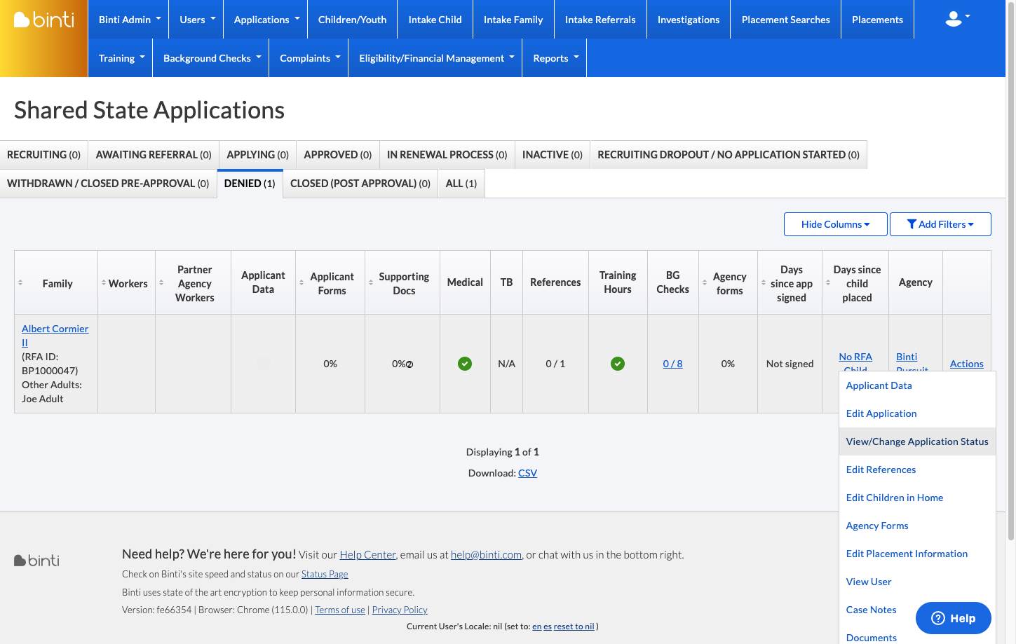
Task: Open the Help Center link
Action: coord(367,554)
